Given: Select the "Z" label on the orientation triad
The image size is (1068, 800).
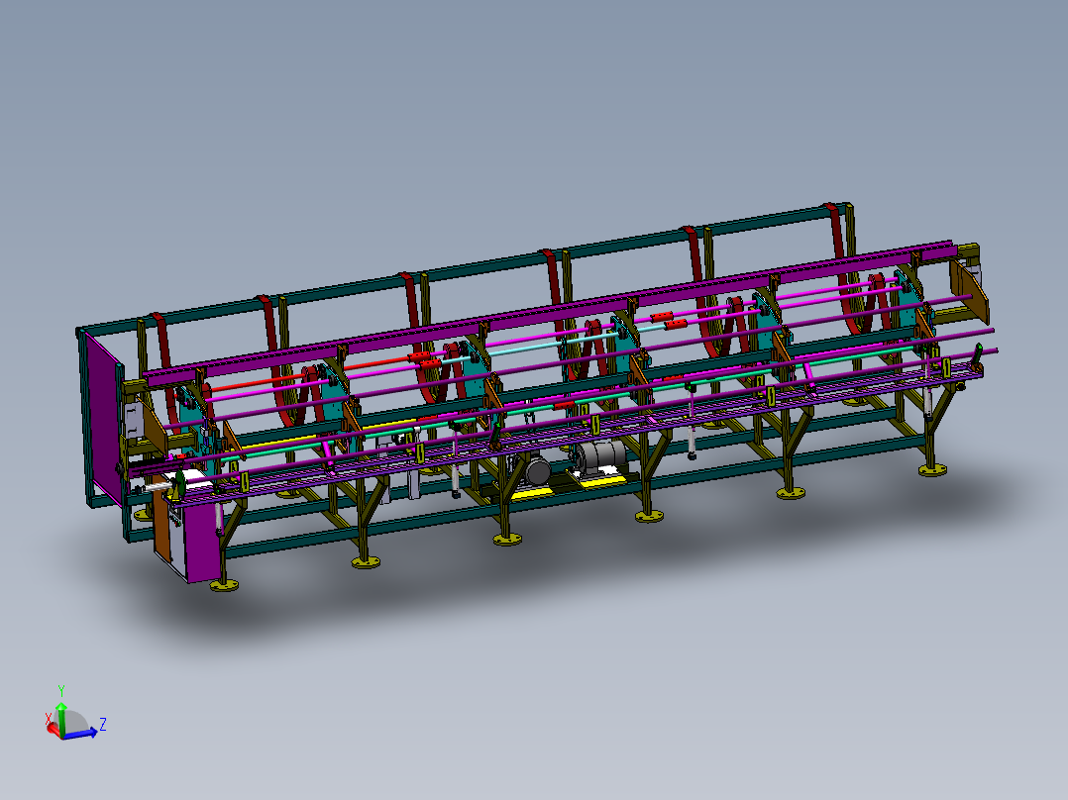Looking at the screenshot, I should 103,724.
